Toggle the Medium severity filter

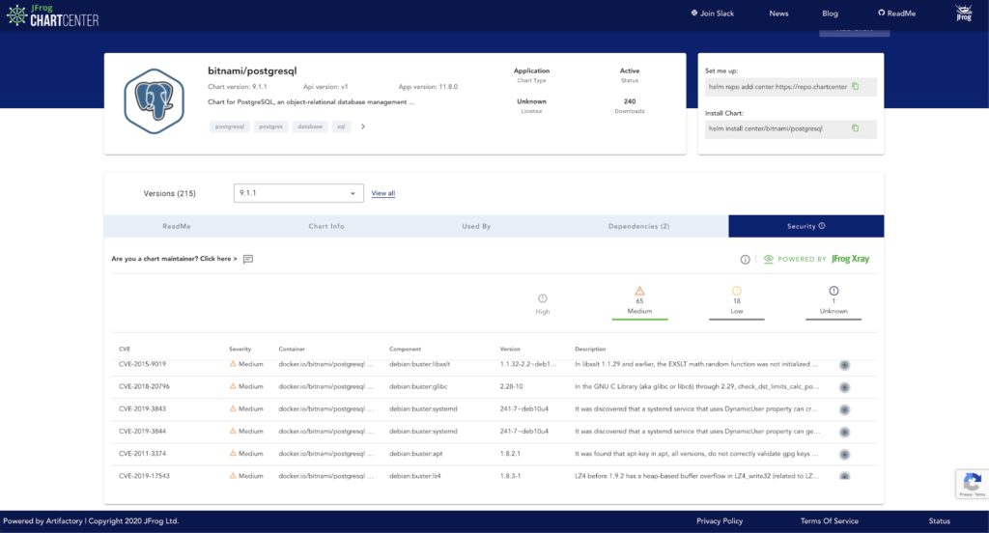[639, 300]
